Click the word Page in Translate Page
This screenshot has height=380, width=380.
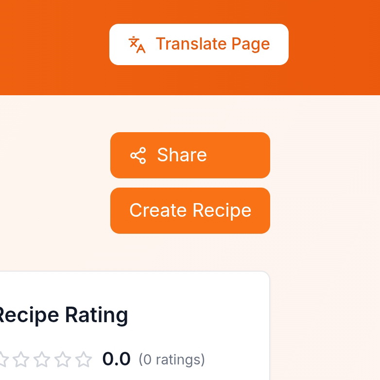250,44
